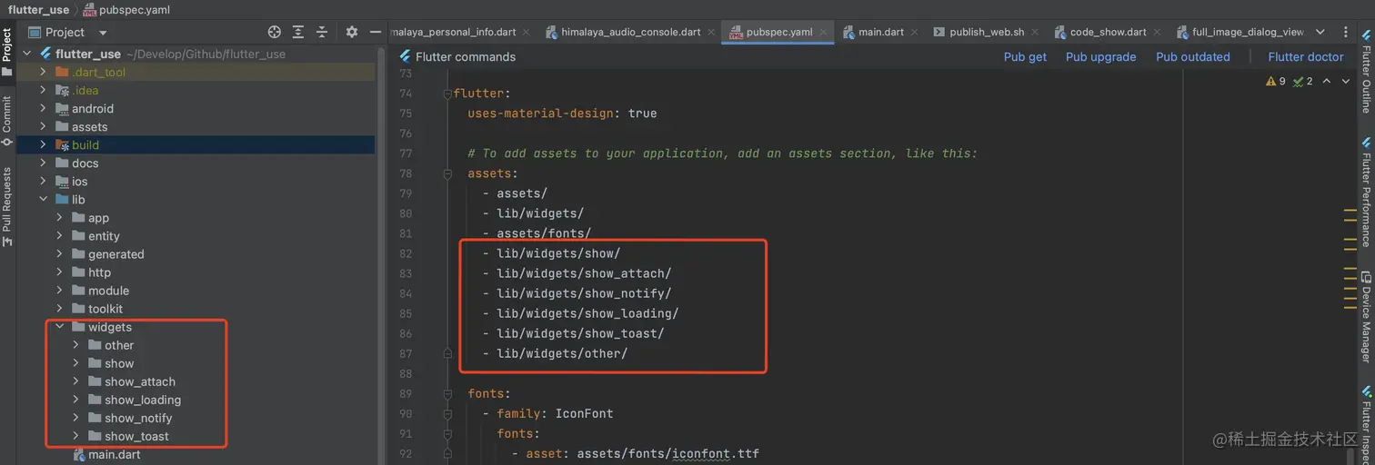Jump to previous highlighted problem arrow

click(x=1327, y=81)
